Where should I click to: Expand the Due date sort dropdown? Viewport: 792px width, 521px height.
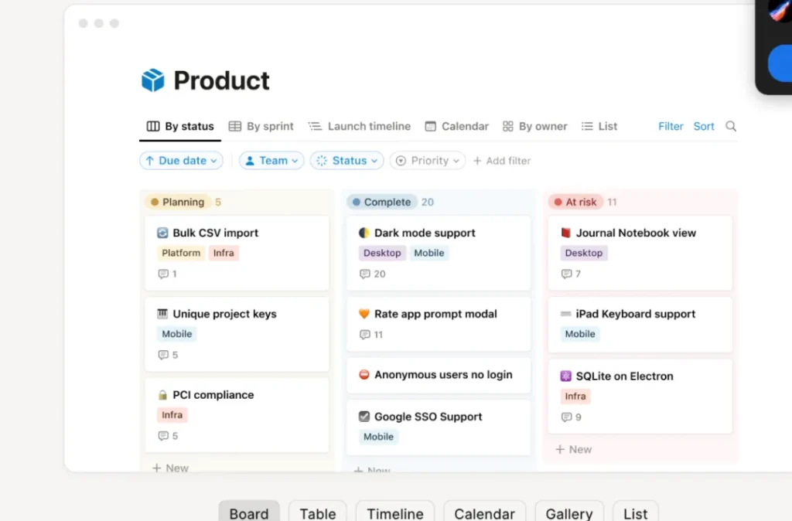pyautogui.click(x=181, y=161)
